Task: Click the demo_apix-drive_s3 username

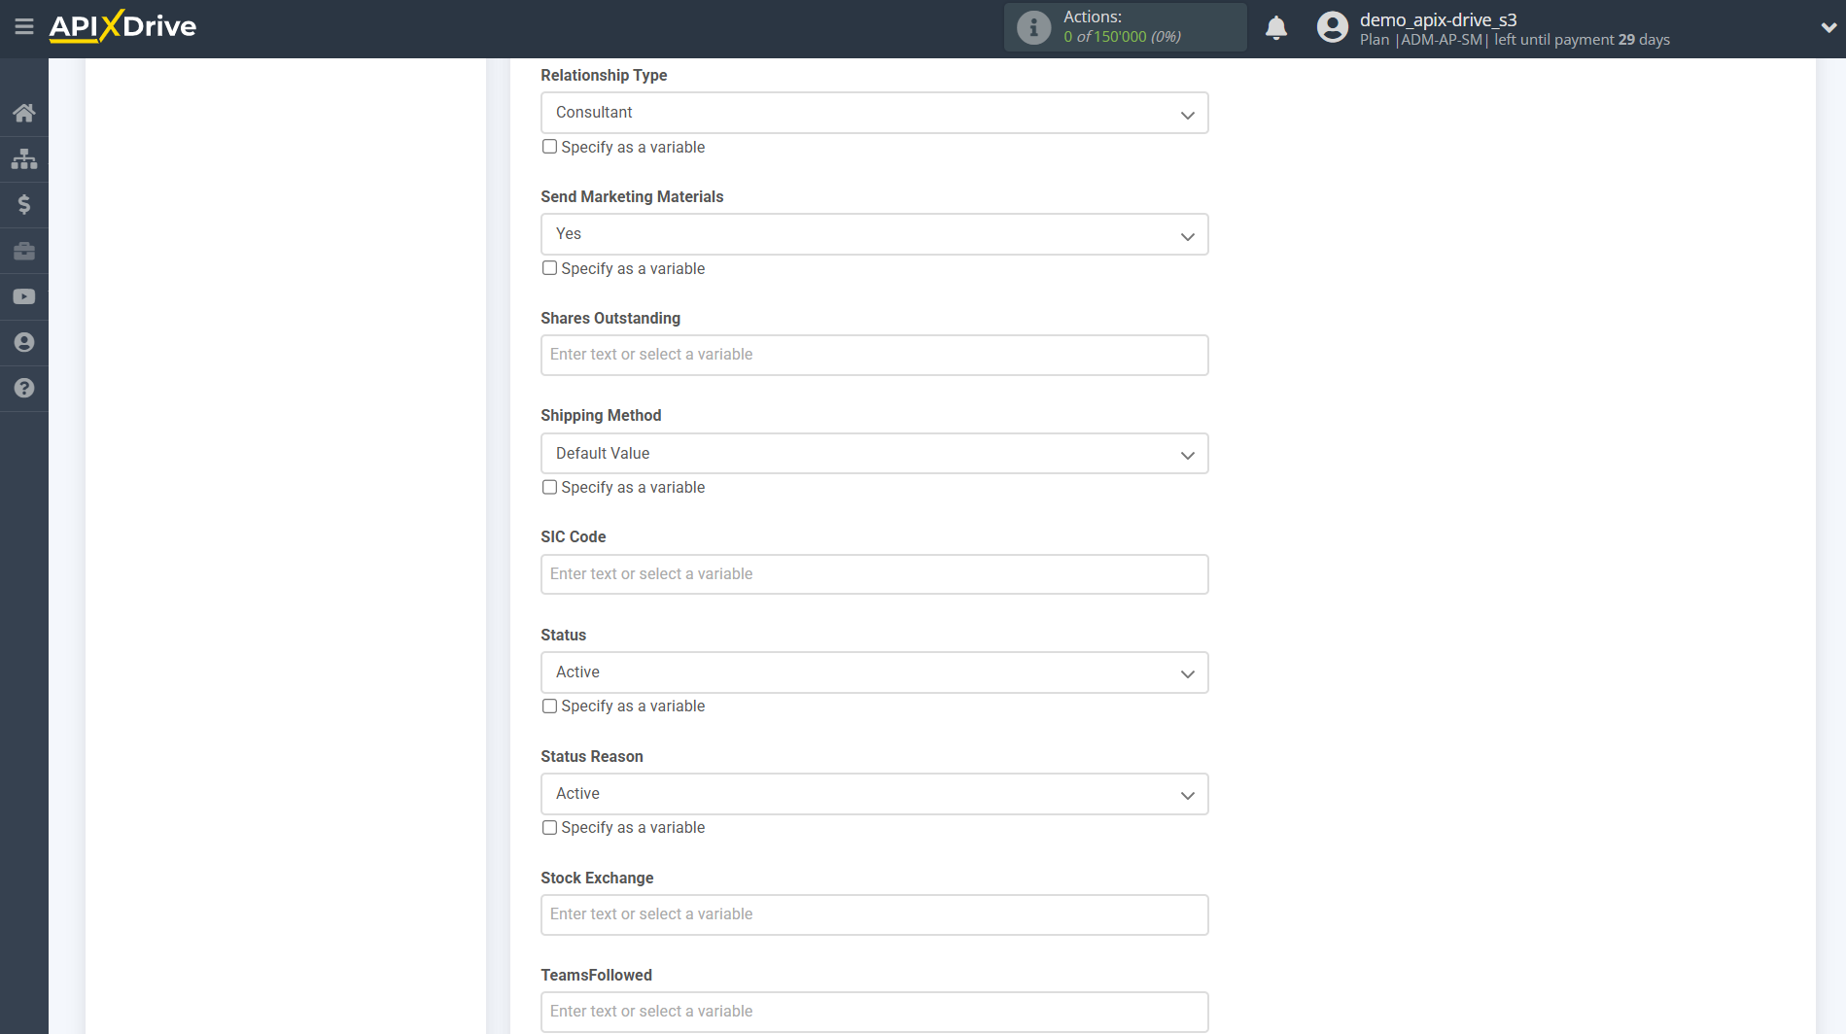Action: (1438, 19)
